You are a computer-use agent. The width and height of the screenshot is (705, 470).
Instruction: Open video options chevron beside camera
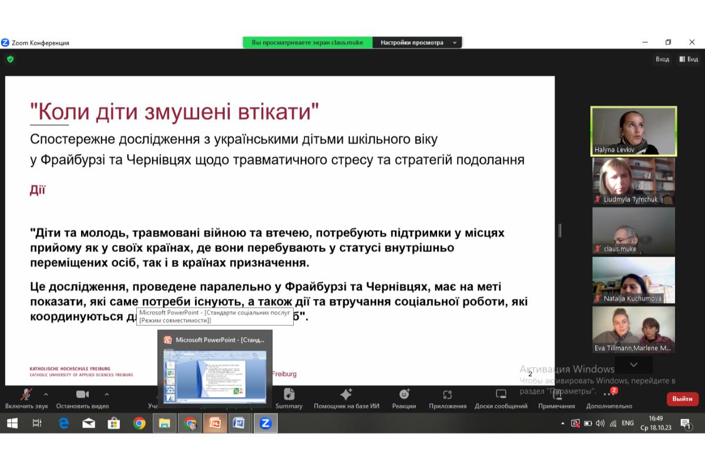tap(106, 394)
